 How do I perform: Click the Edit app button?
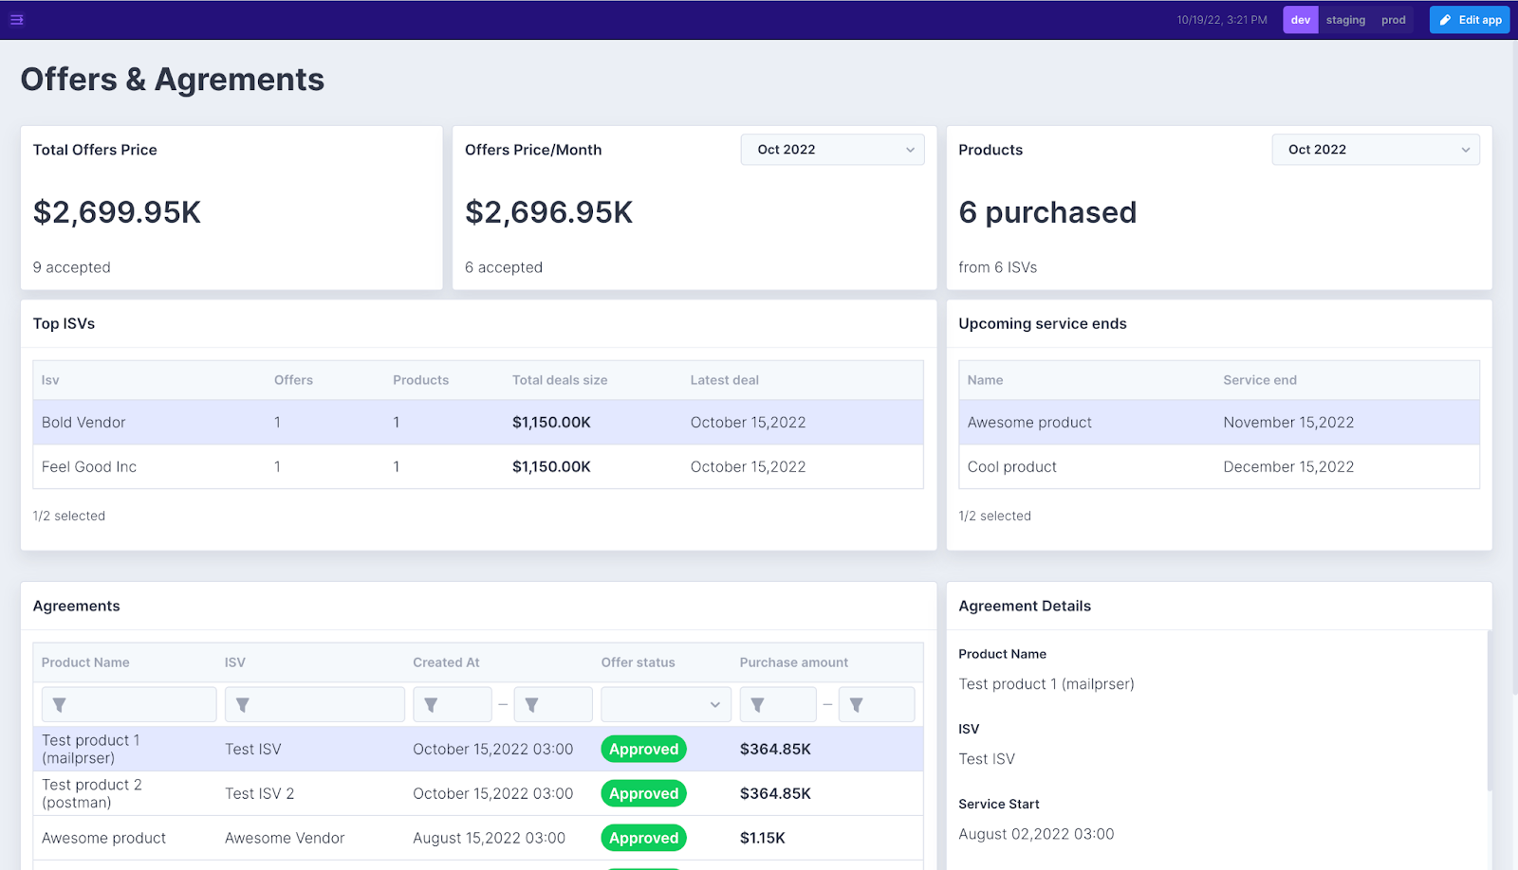[1470, 20]
